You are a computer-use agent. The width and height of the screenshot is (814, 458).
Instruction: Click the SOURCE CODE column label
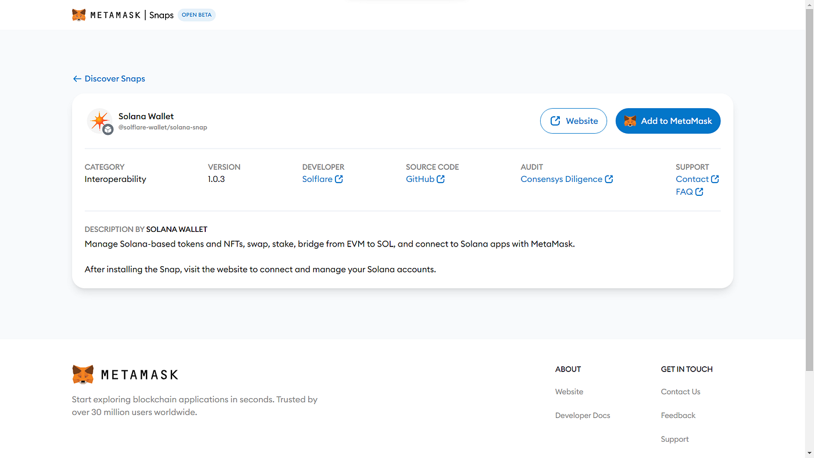(x=433, y=167)
